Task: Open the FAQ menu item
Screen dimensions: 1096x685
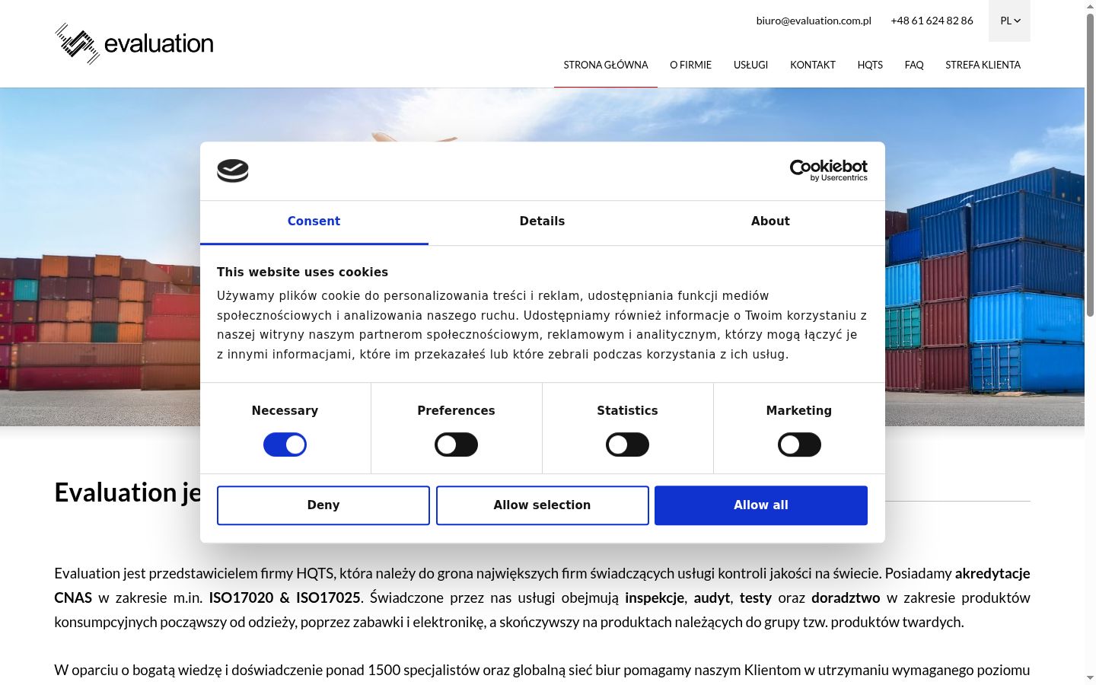Action: pyautogui.click(x=914, y=65)
